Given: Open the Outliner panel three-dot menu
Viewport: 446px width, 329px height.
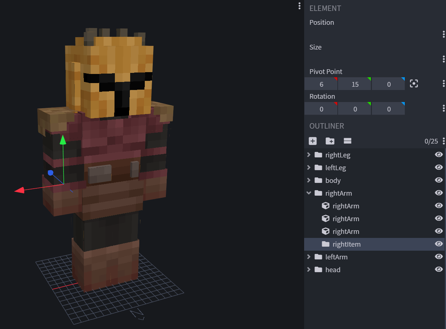Looking at the screenshot, I should click(443, 141).
